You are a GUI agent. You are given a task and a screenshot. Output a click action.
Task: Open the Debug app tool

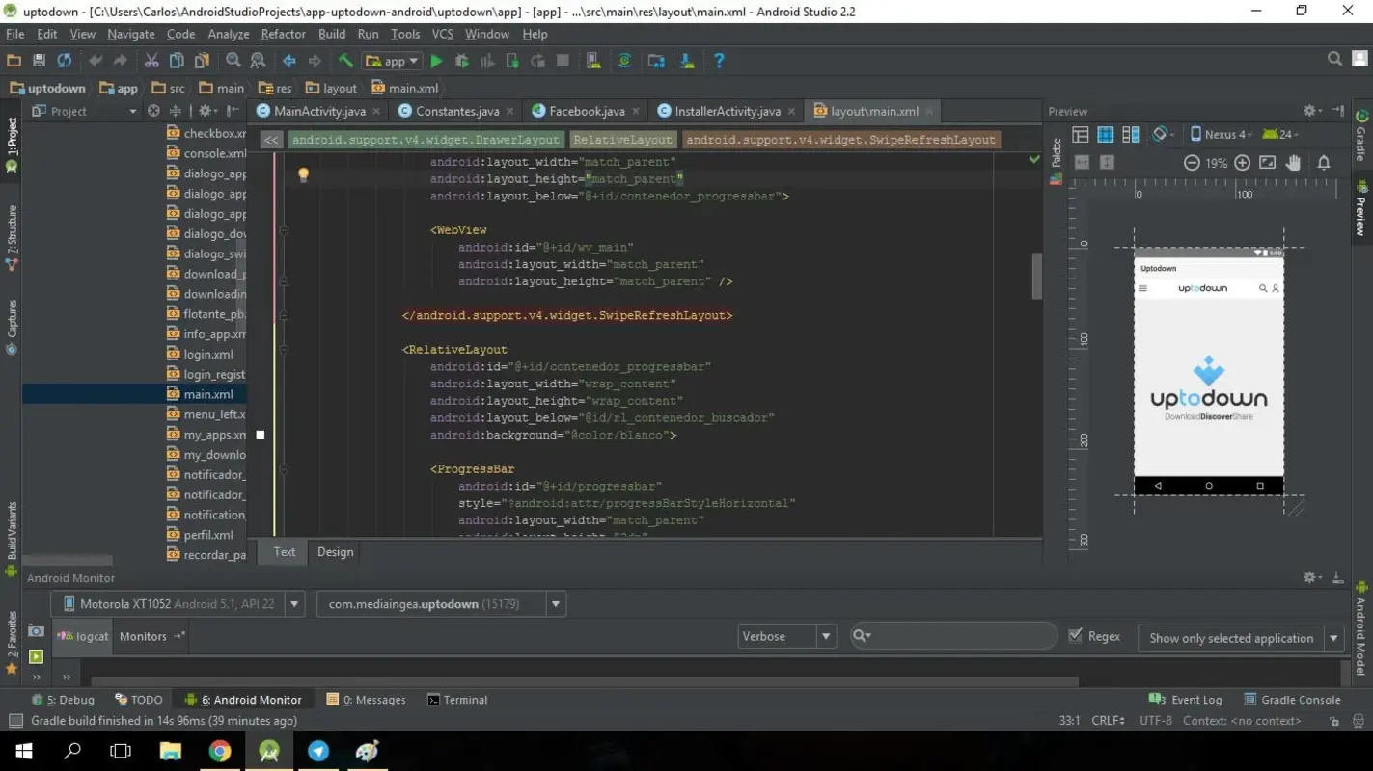pyautogui.click(x=462, y=60)
